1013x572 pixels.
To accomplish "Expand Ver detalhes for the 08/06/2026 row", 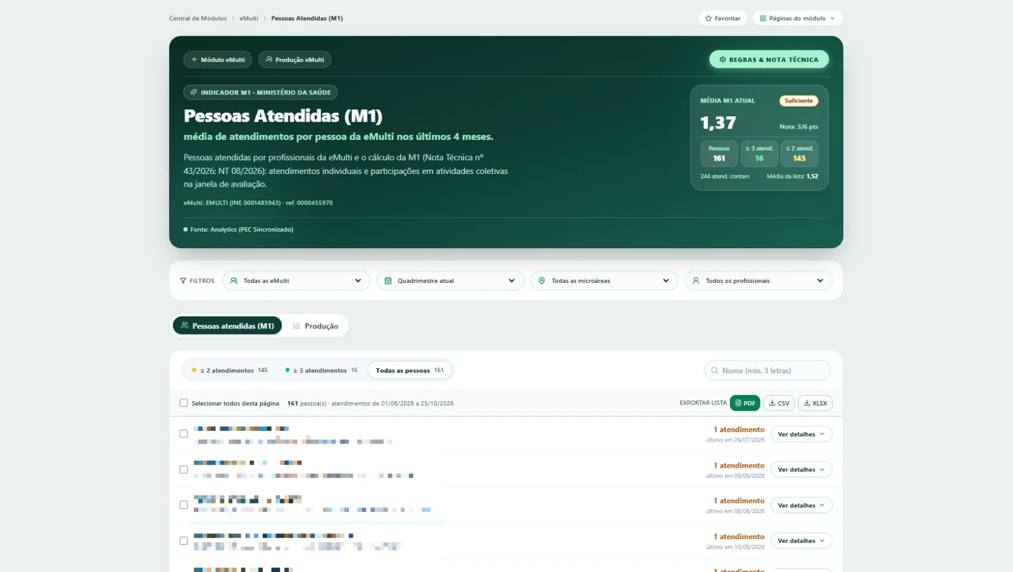I will pyautogui.click(x=801, y=505).
